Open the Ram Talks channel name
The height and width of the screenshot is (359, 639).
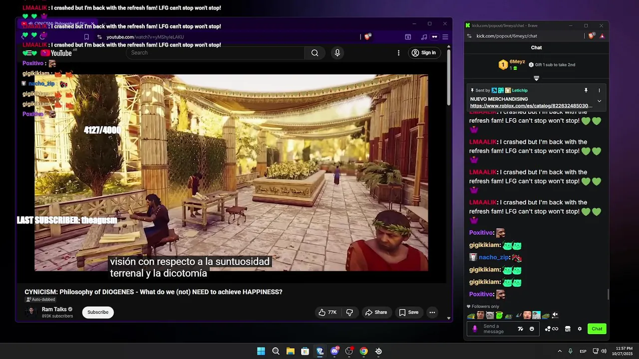(54, 309)
